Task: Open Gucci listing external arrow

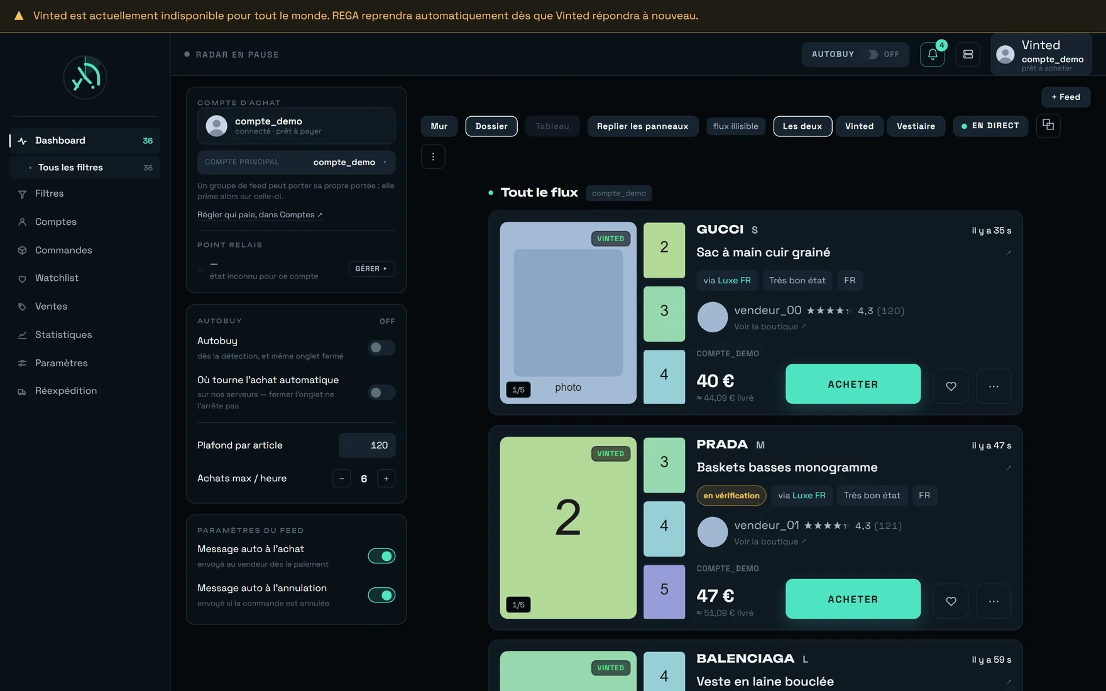Action: 1009,253
